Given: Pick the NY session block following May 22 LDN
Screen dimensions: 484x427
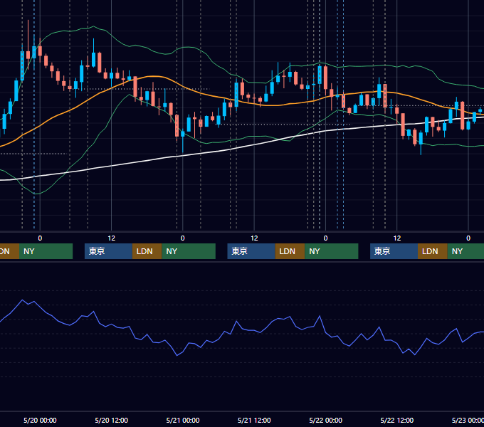Looking at the screenshot, I should tap(465, 251).
